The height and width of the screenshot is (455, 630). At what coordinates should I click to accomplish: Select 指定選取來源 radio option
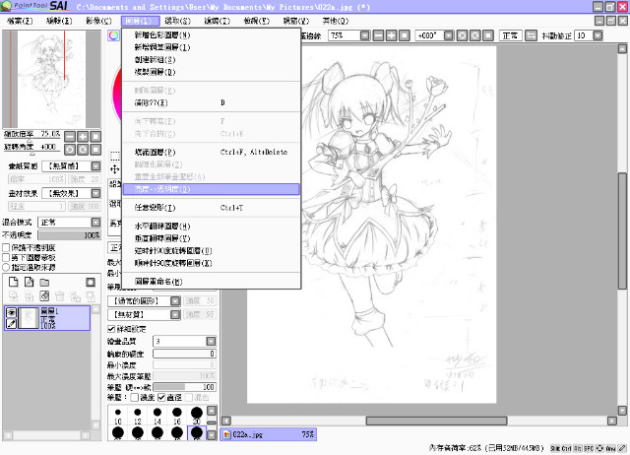point(6,267)
